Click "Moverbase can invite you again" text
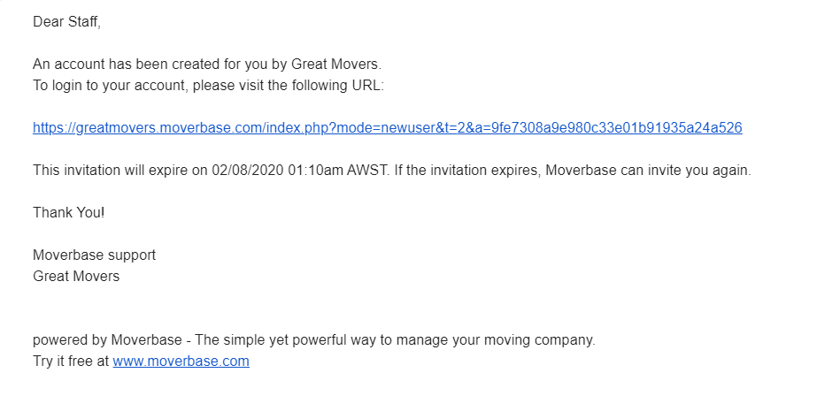The height and width of the screenshot is (411, 840). coord(648,171)
